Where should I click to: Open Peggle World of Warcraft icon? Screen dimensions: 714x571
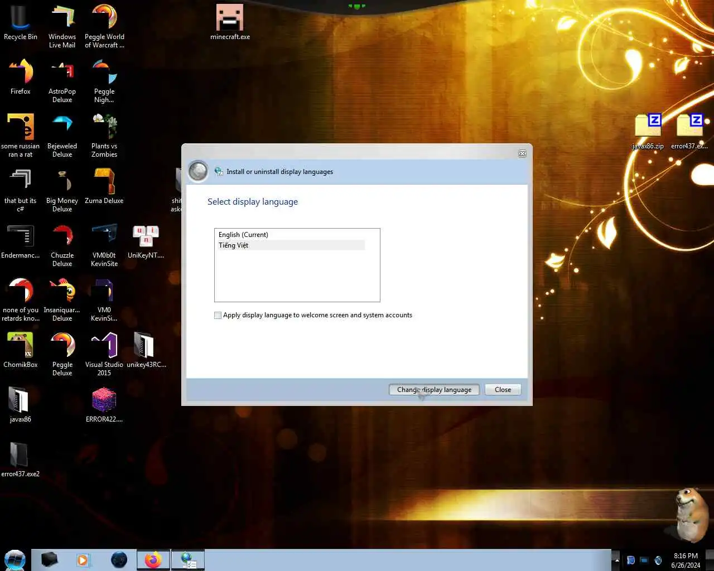(x=104, y=27)
